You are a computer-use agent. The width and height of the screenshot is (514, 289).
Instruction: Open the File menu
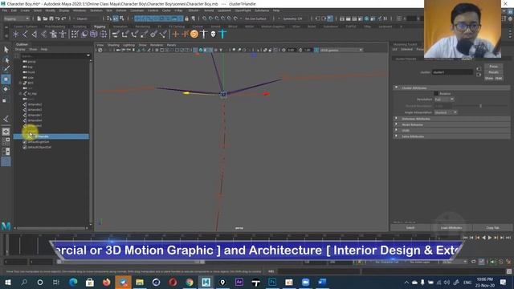coord(5,10)
